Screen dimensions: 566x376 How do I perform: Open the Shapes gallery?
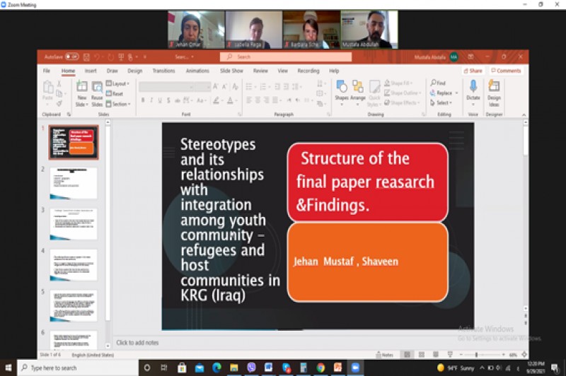(x=342, y=90)
